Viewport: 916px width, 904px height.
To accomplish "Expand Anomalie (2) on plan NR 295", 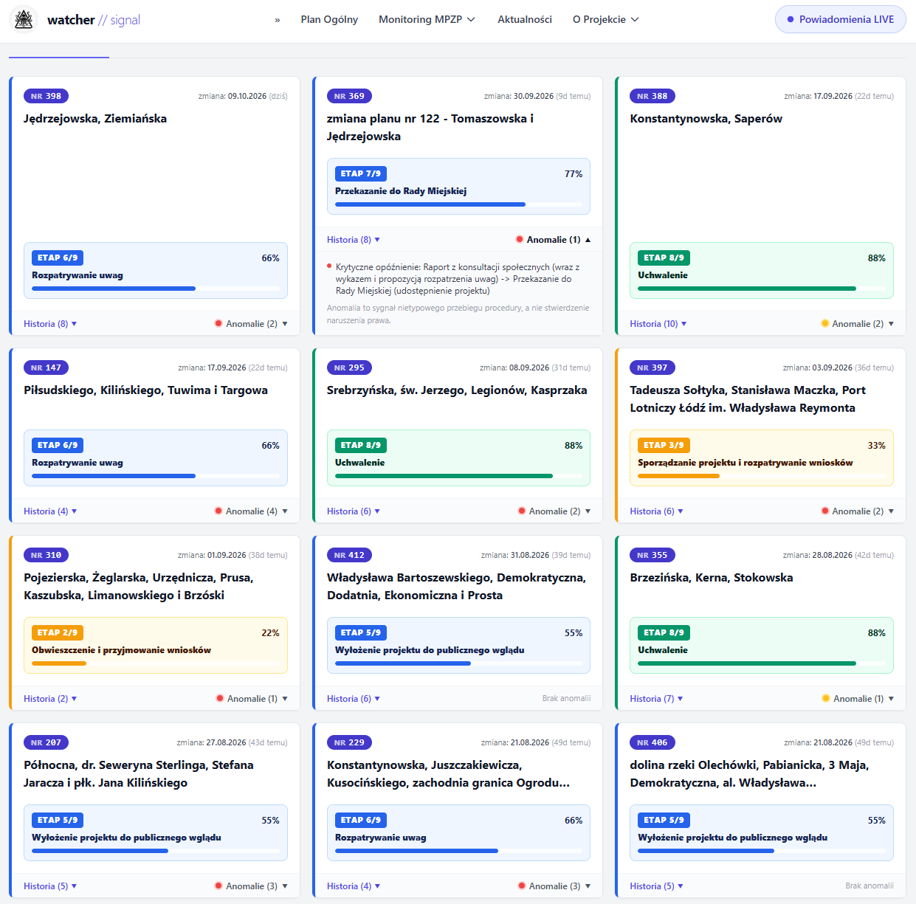I will coord(554,511).
